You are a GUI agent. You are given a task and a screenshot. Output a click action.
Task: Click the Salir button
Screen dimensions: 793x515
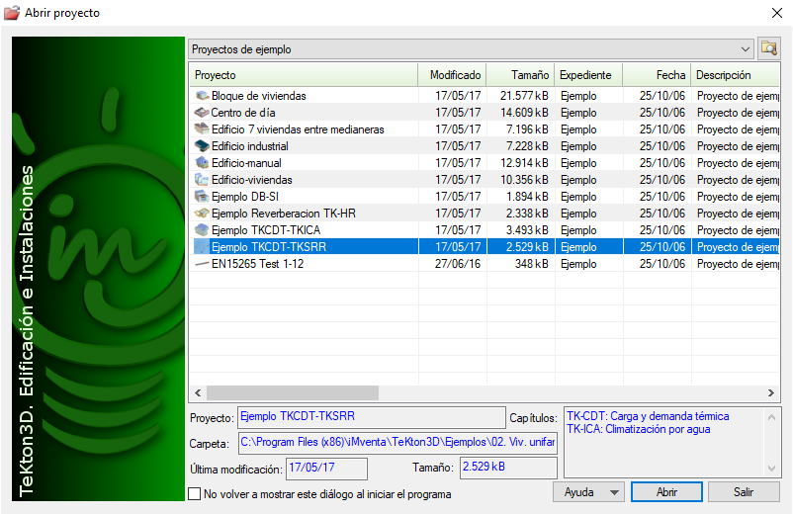point(744,491)
